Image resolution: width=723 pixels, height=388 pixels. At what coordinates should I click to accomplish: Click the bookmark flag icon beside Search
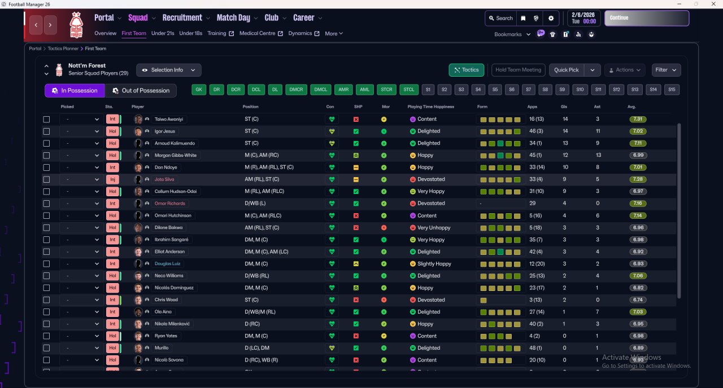point(523,18)
